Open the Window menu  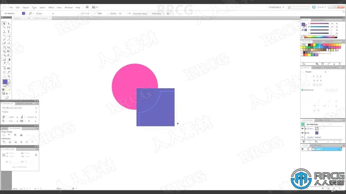pos(69,8)
